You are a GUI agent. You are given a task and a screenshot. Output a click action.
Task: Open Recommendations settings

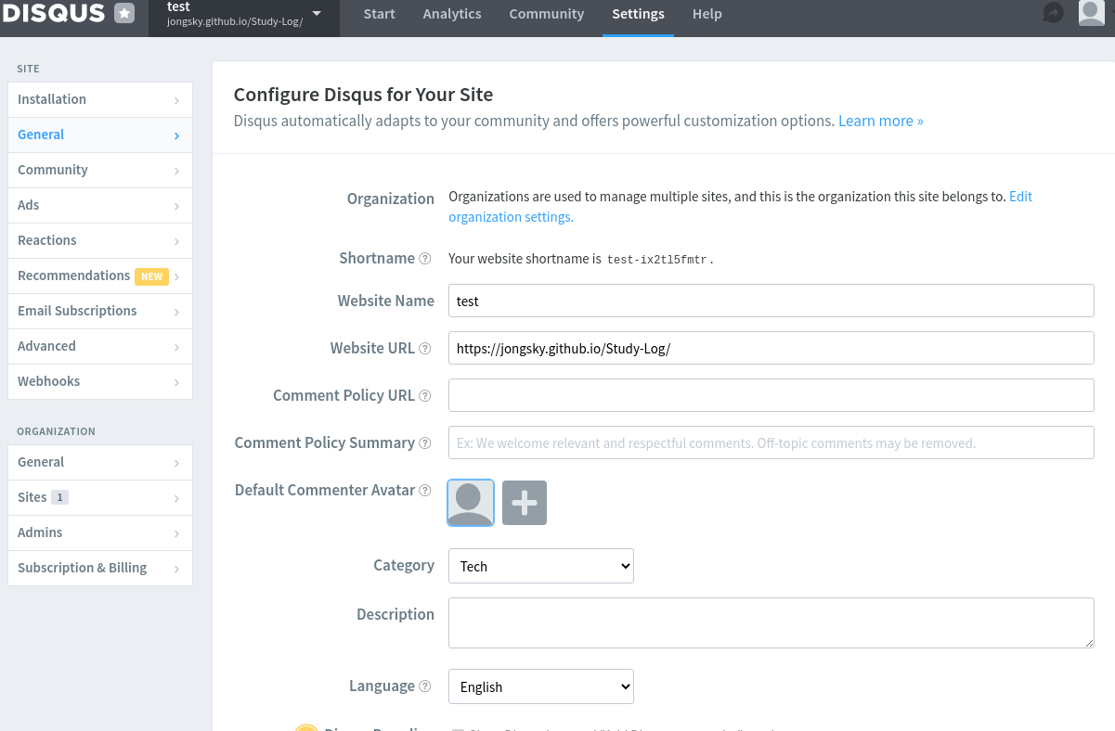coord(100,276)
